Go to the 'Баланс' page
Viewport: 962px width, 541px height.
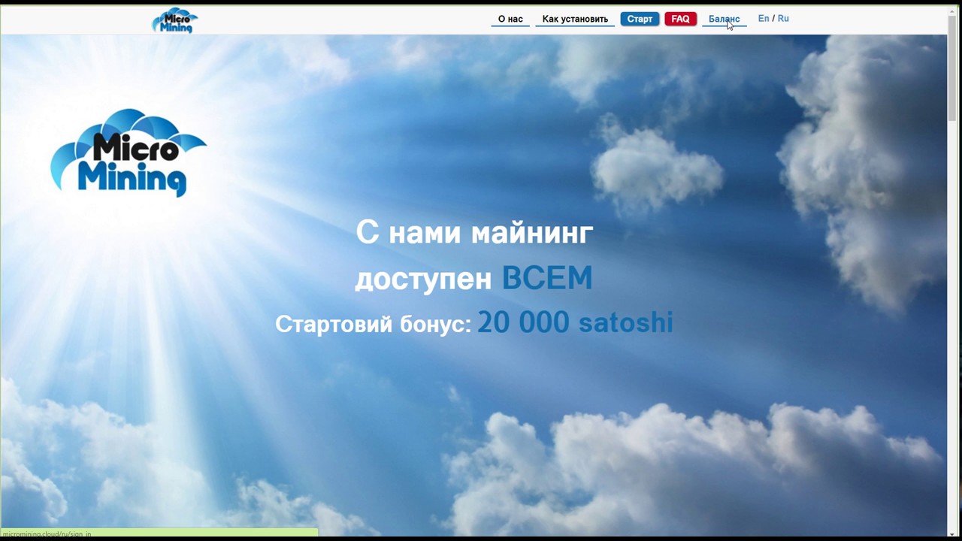[x=724, y=19]
